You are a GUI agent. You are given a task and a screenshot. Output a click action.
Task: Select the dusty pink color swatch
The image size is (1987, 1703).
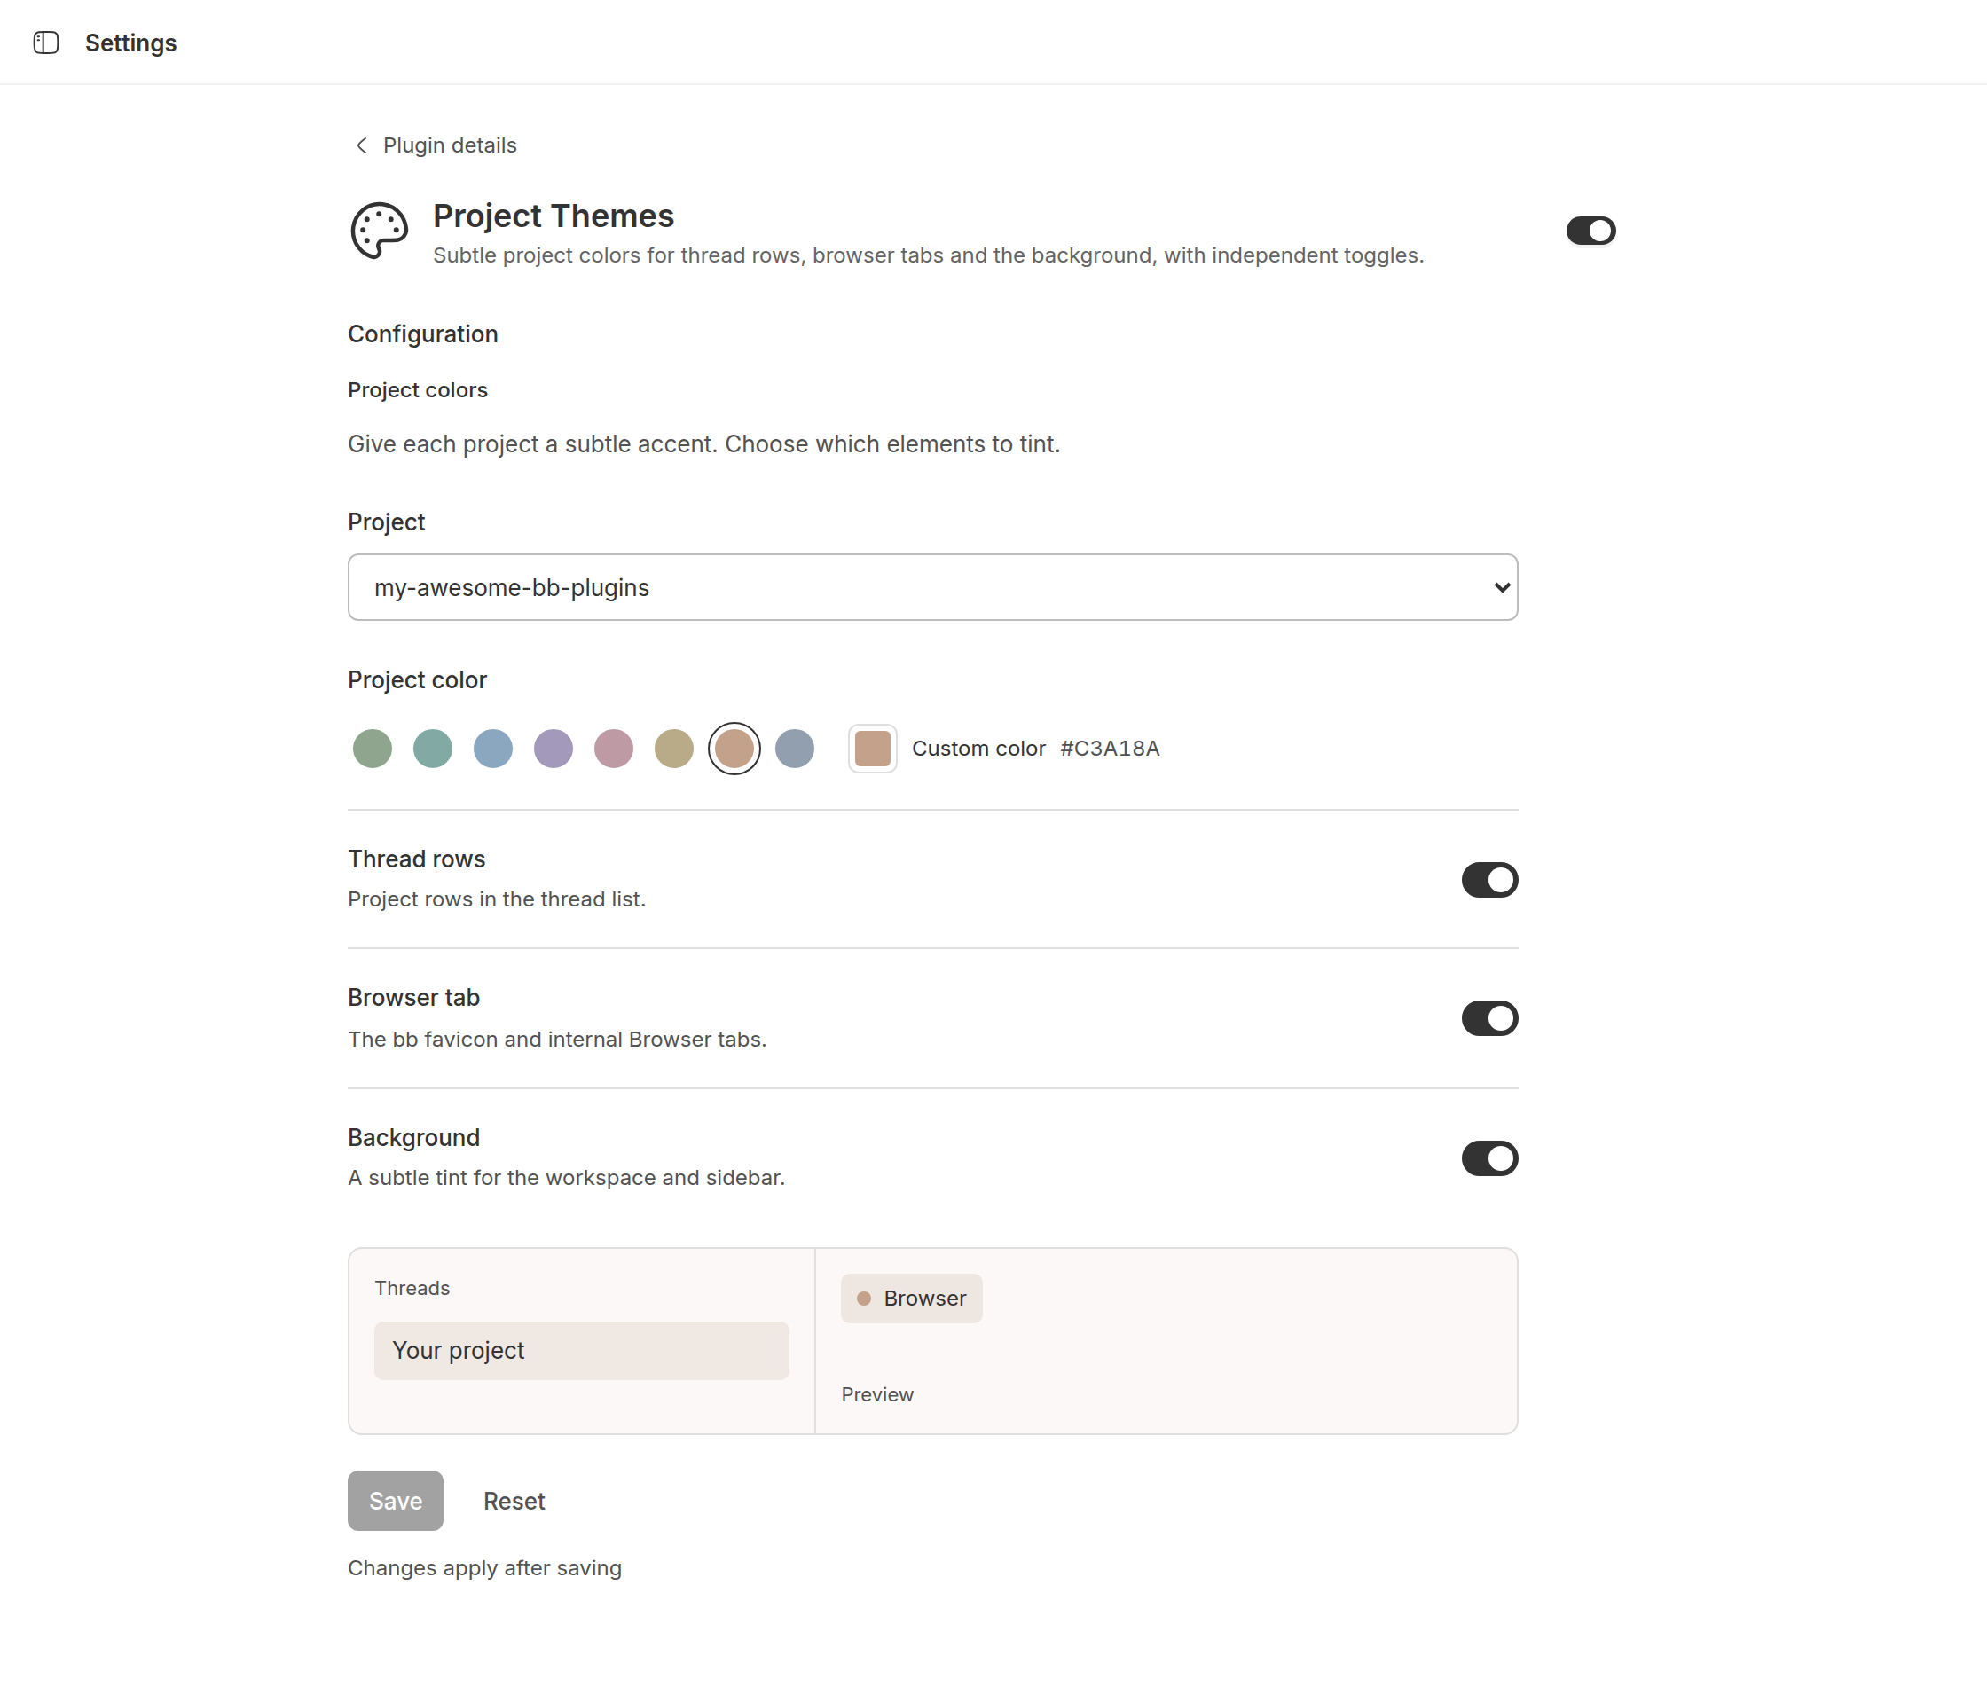click(614, 748)
